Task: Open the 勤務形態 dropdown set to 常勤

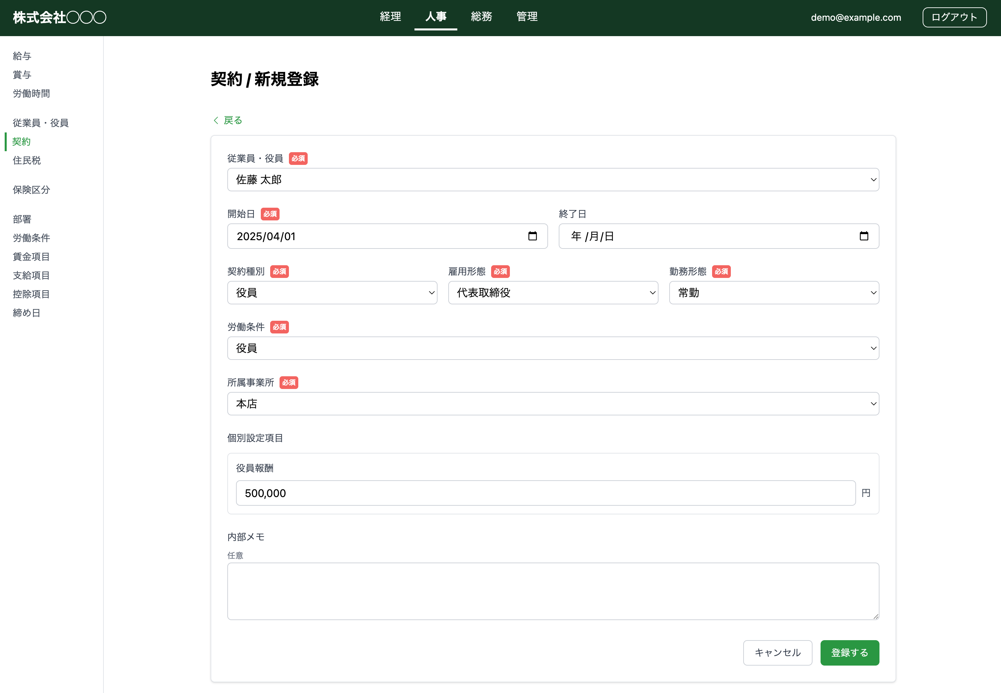Action: tap(773, 293)
